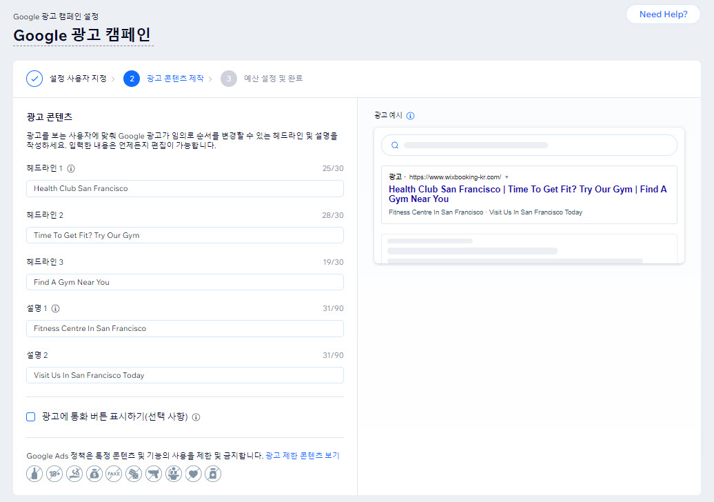714x502 pixels.
Task: Click the step 2 numbered circle
Action: pyautogui.click(x=132, y=79)
